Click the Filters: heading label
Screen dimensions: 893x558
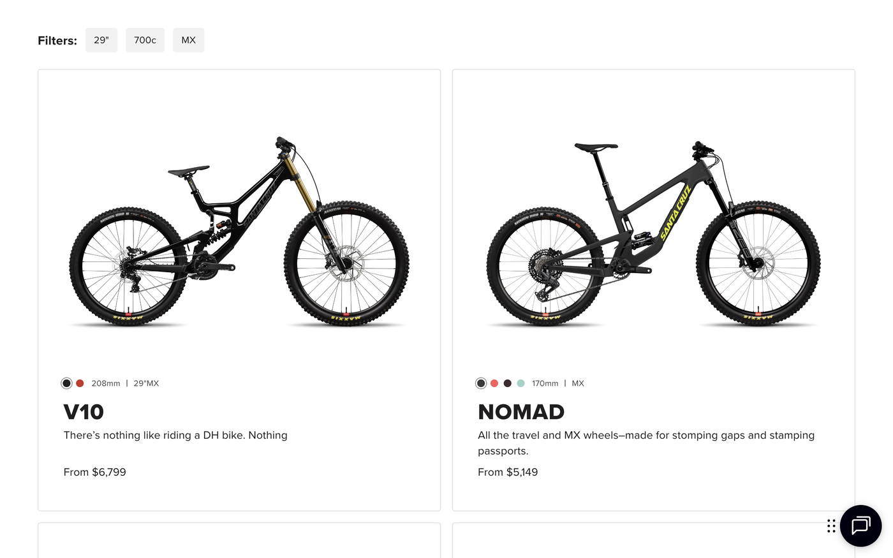[x=57, y=40]
